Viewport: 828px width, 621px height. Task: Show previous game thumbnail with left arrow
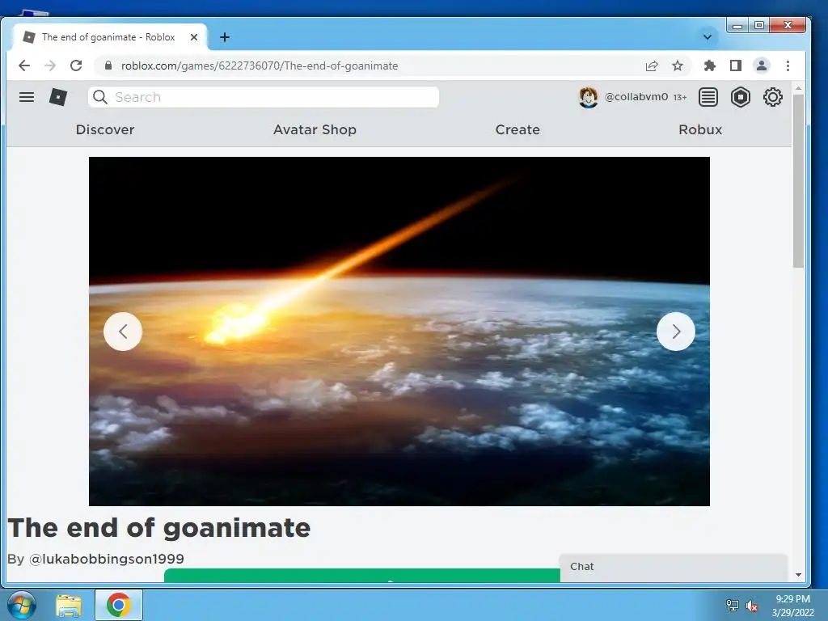coord(123,332)
